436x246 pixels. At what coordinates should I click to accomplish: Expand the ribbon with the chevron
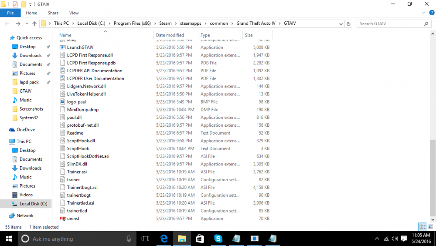pos(424,13)
